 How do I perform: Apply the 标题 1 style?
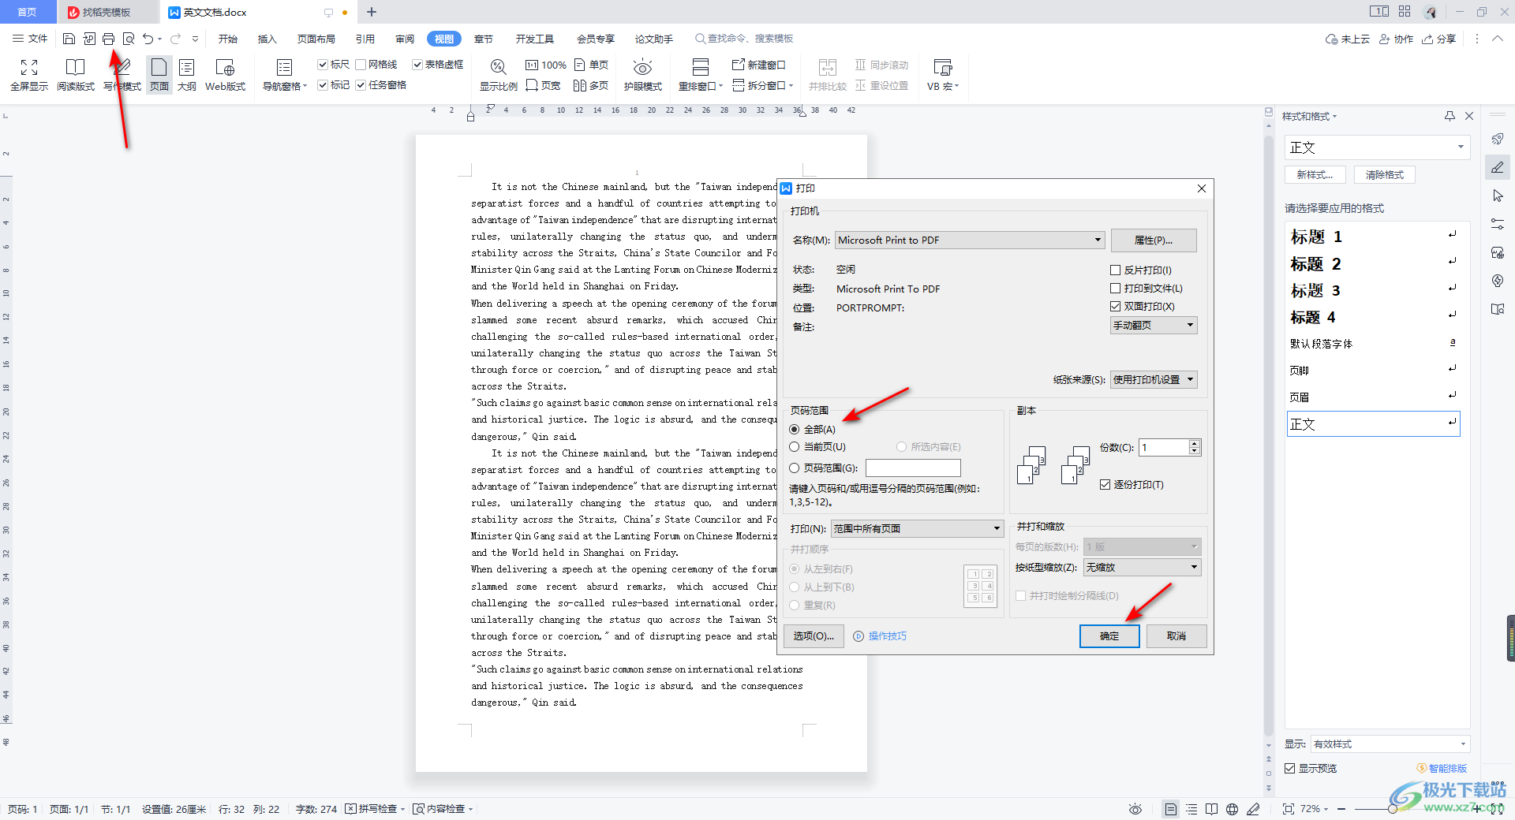[1373, 237]
